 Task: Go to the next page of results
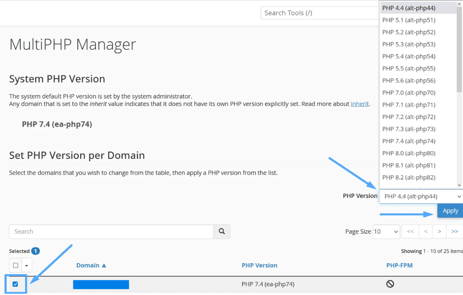pyautogui.click(x=439, y=232)
